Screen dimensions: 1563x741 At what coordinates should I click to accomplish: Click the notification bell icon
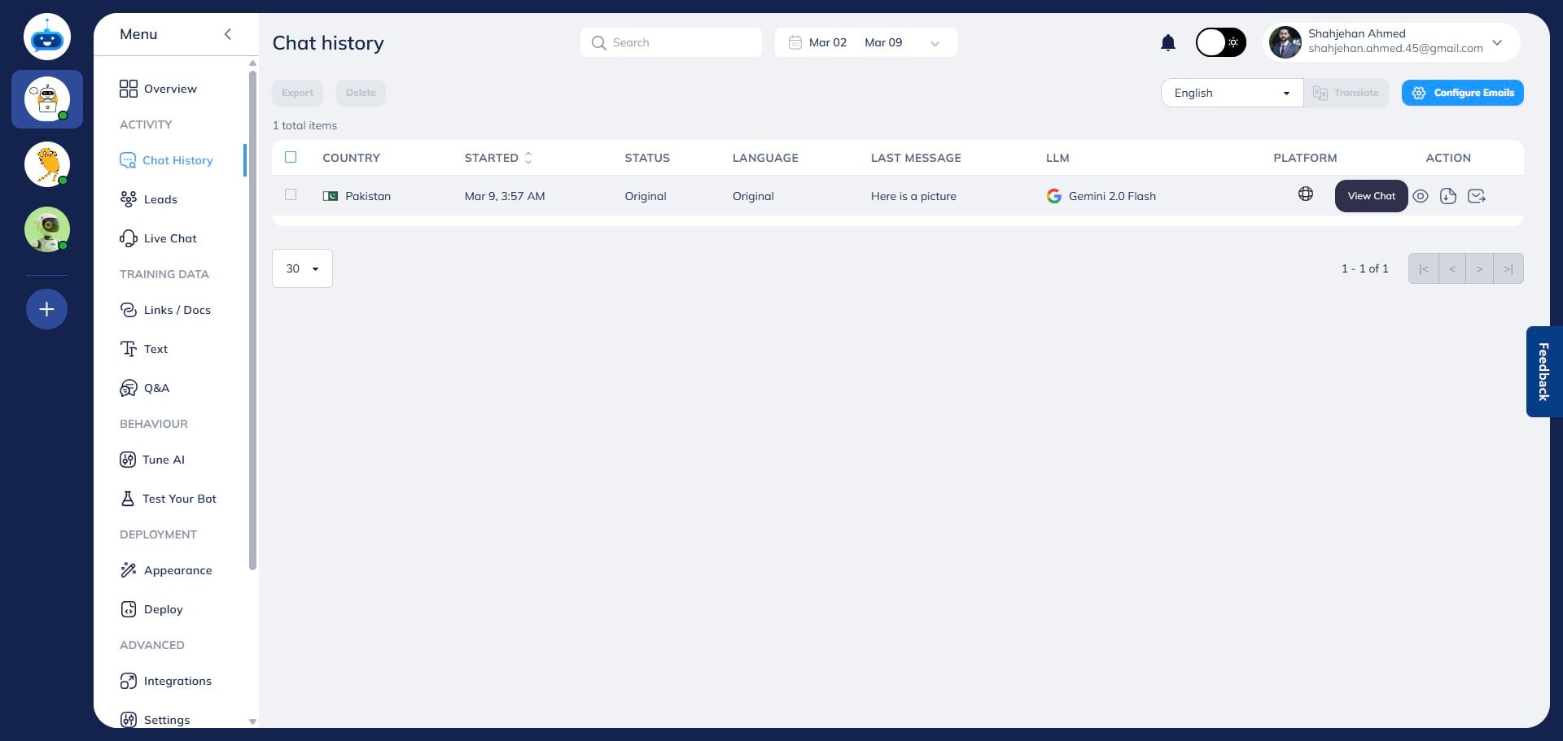point(1168,42)
